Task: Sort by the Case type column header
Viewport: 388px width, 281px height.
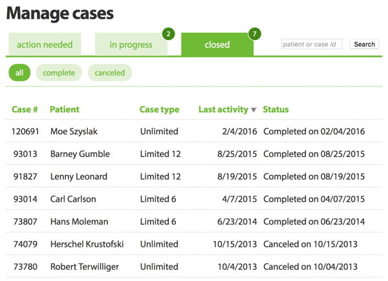Action: (x=159, y=109)
